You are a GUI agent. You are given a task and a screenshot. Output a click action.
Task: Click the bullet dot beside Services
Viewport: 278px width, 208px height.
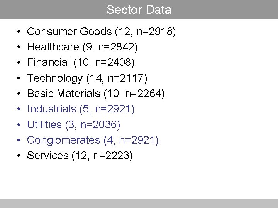[19, 156]
